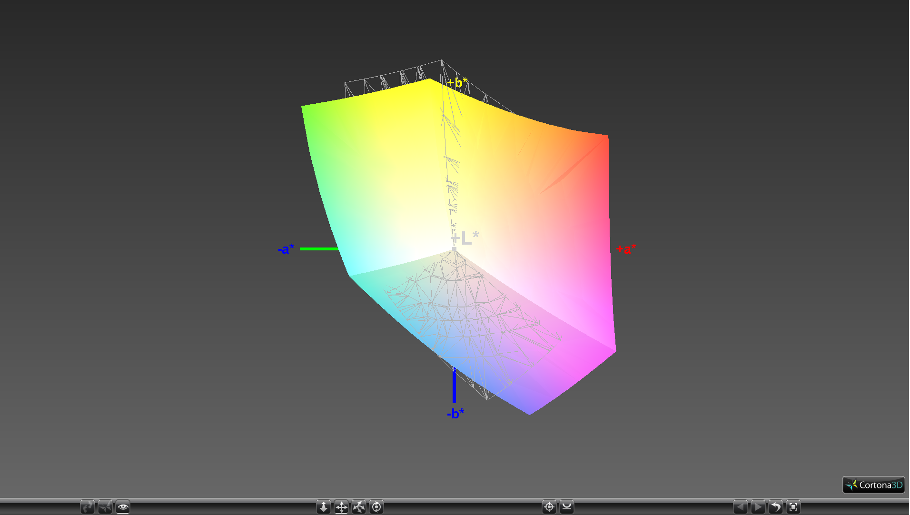Image resolution: width=910 pixels, height=515 pixels.
Task: Go to the previous viewpoint
Action: pos(741,507)
